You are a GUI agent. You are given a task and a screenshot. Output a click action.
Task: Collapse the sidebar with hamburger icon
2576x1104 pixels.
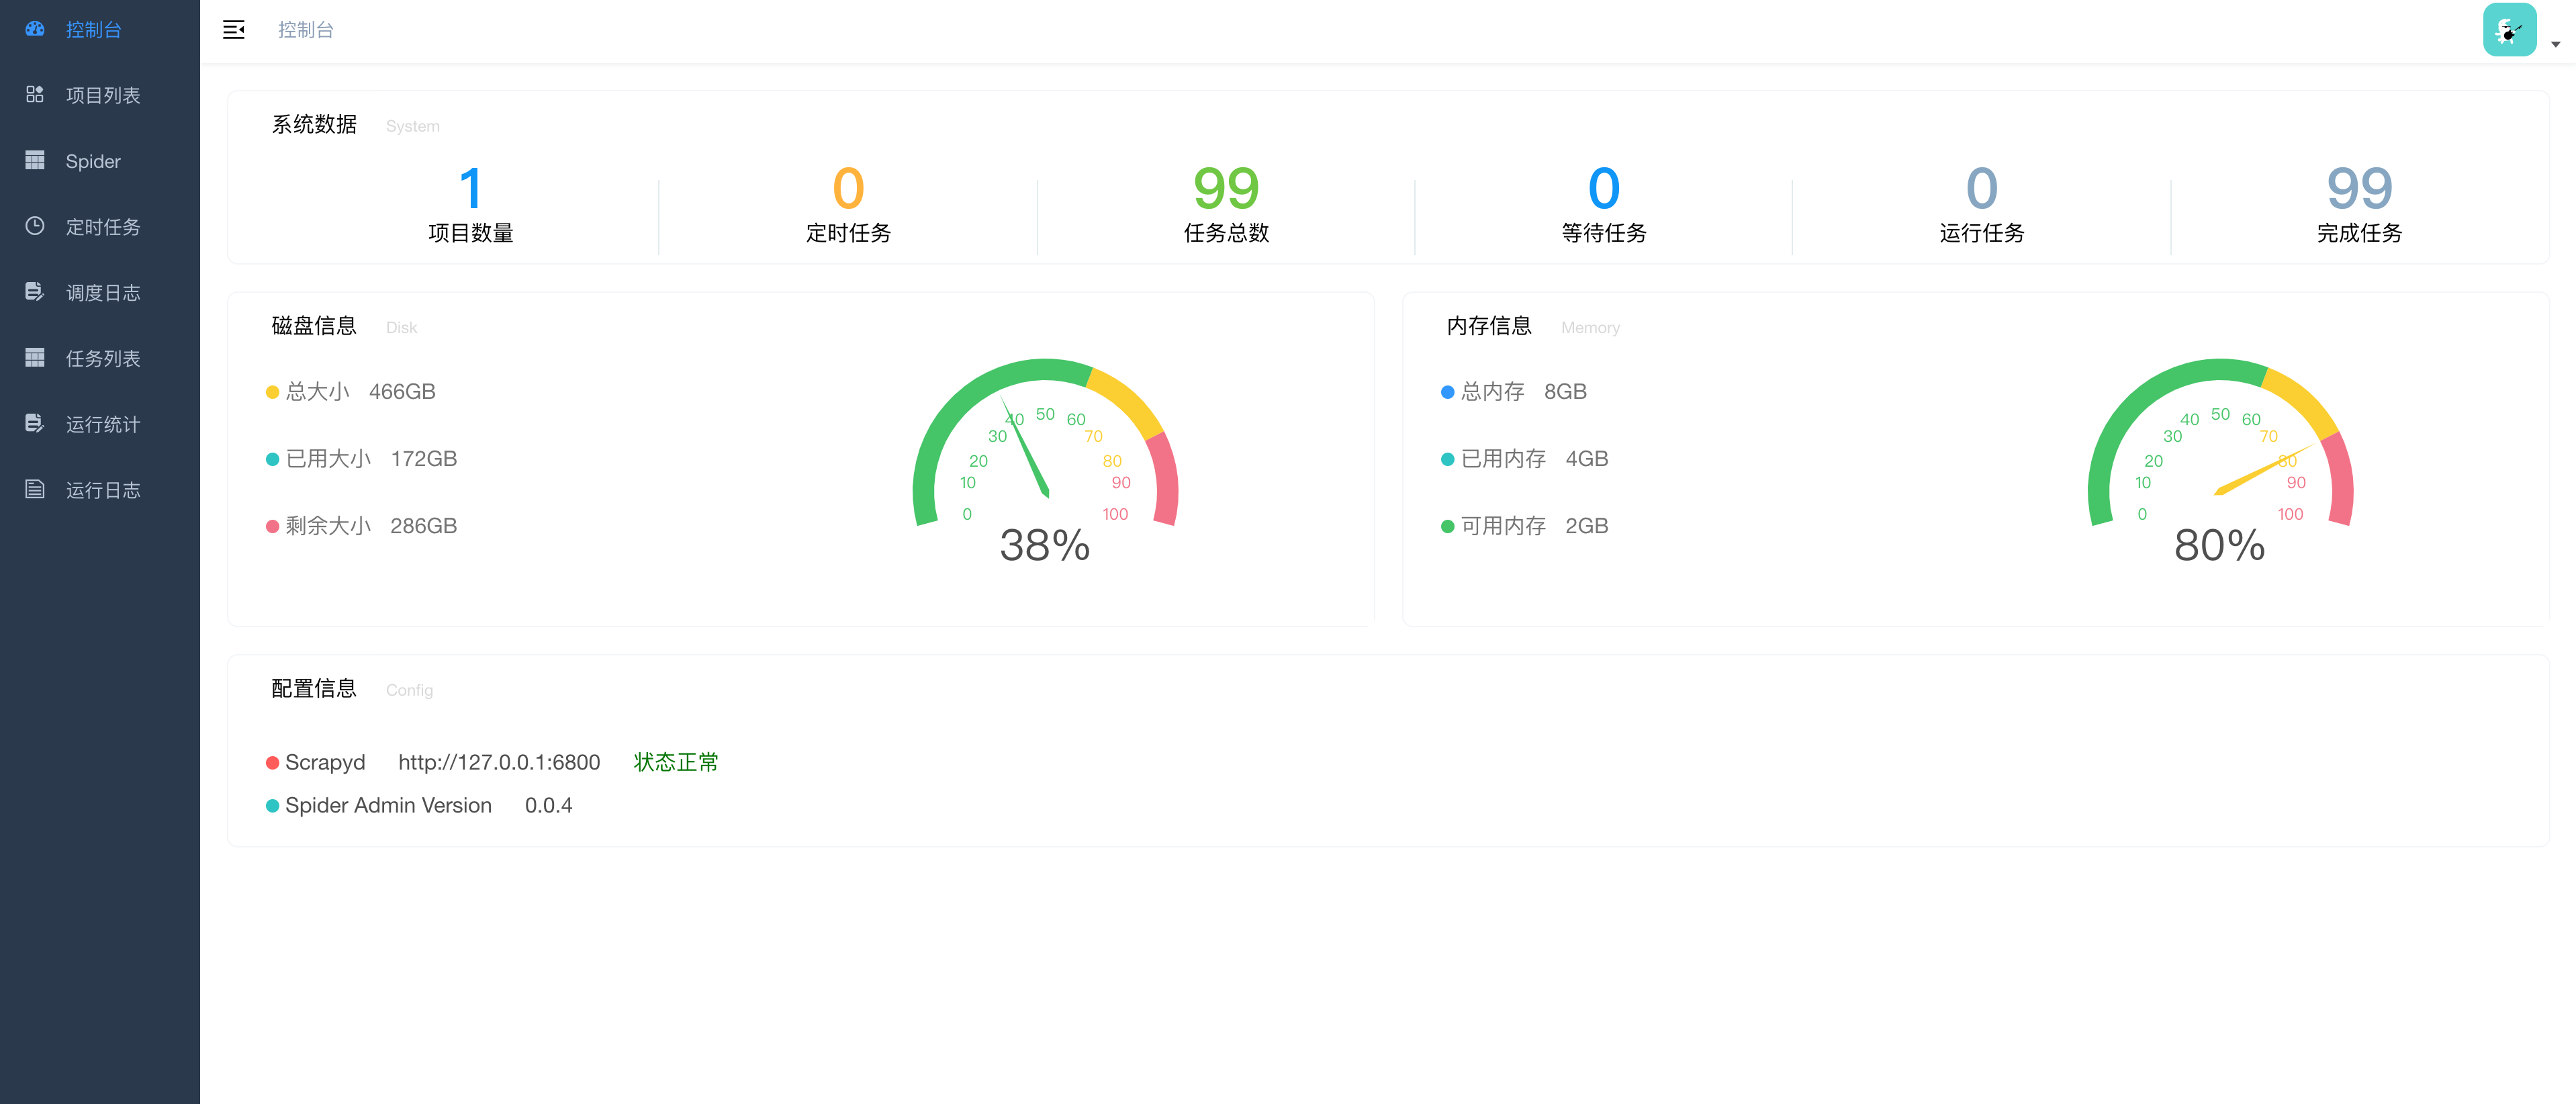pyautogui.click(x=234, y=30)
